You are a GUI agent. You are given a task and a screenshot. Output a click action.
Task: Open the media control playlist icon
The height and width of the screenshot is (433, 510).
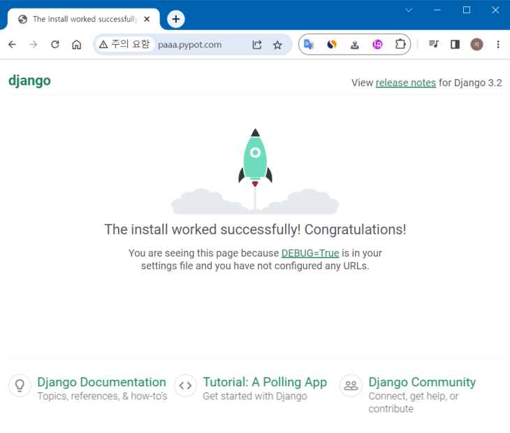pyautogui.click(x=433, y=45)
